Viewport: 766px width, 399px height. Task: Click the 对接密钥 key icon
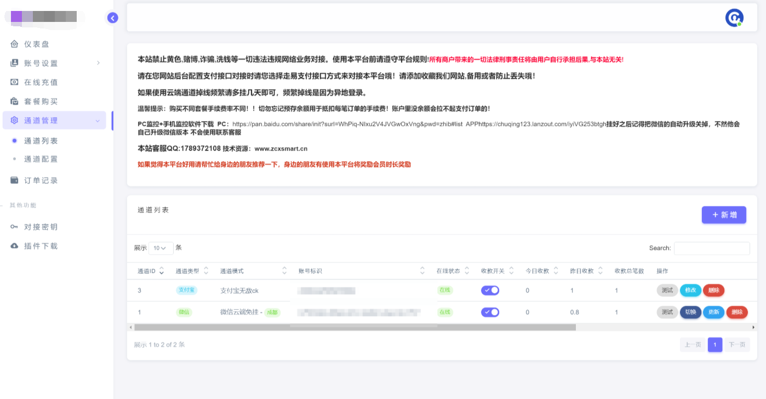(14, 227)
